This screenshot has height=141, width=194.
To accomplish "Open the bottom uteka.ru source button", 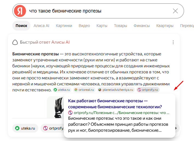I will point(25,128).
